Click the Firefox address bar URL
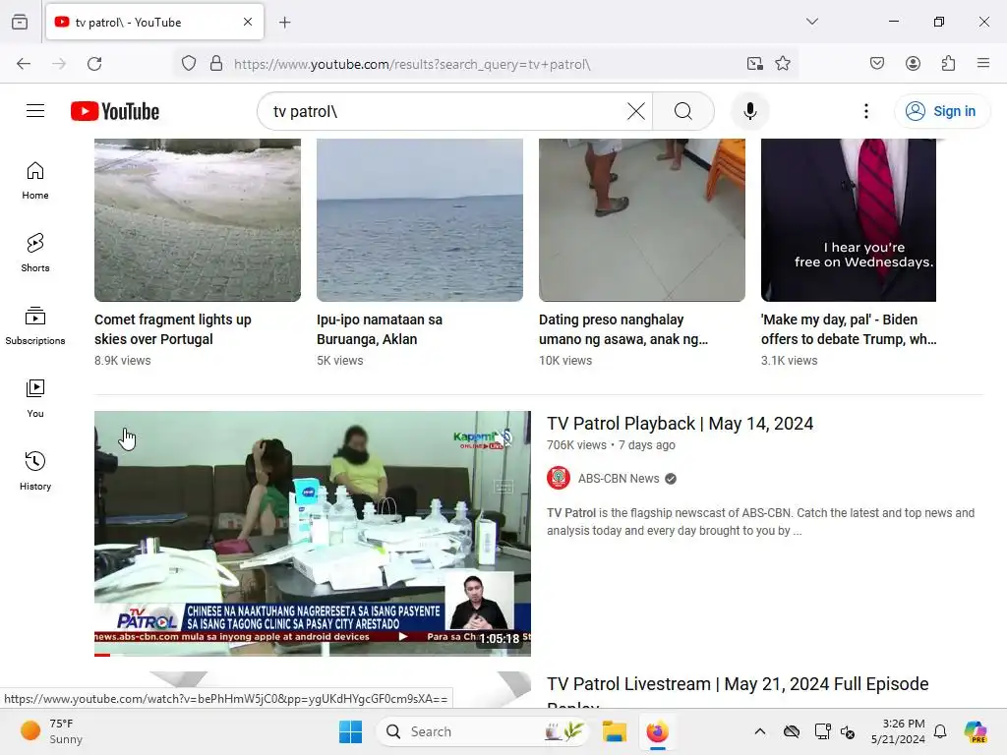Image resolution: width=1007 pixels, height=755 pixels. pyautogui.click(x=412, y=64)
